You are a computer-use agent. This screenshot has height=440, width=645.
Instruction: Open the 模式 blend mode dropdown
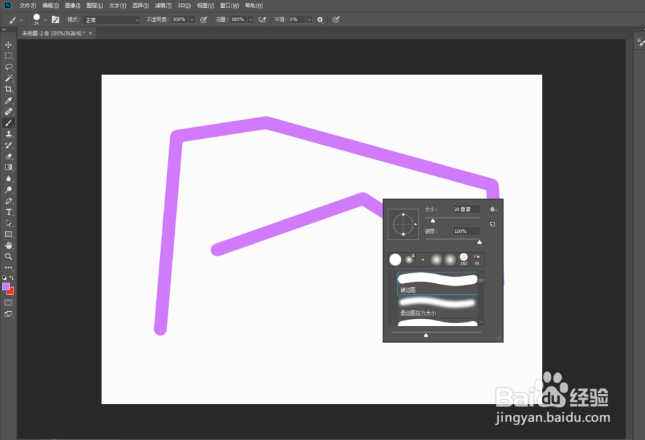[110, 19]
